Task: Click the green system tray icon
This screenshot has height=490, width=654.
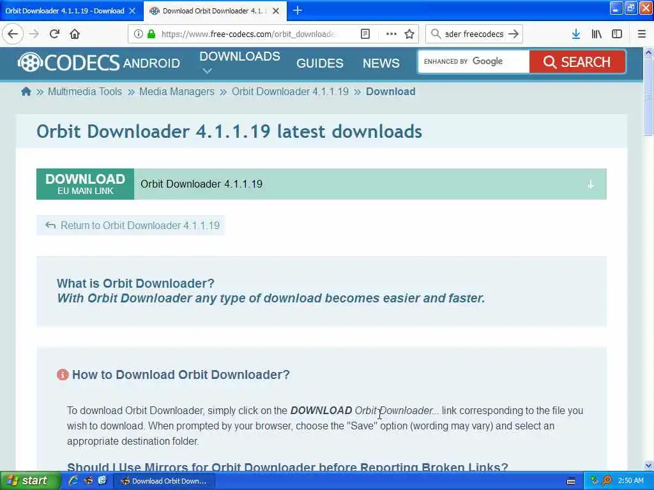Action: [594, 481]
